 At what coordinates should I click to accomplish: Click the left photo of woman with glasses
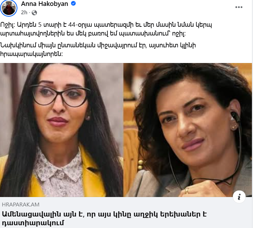click(x=61, y=130)
